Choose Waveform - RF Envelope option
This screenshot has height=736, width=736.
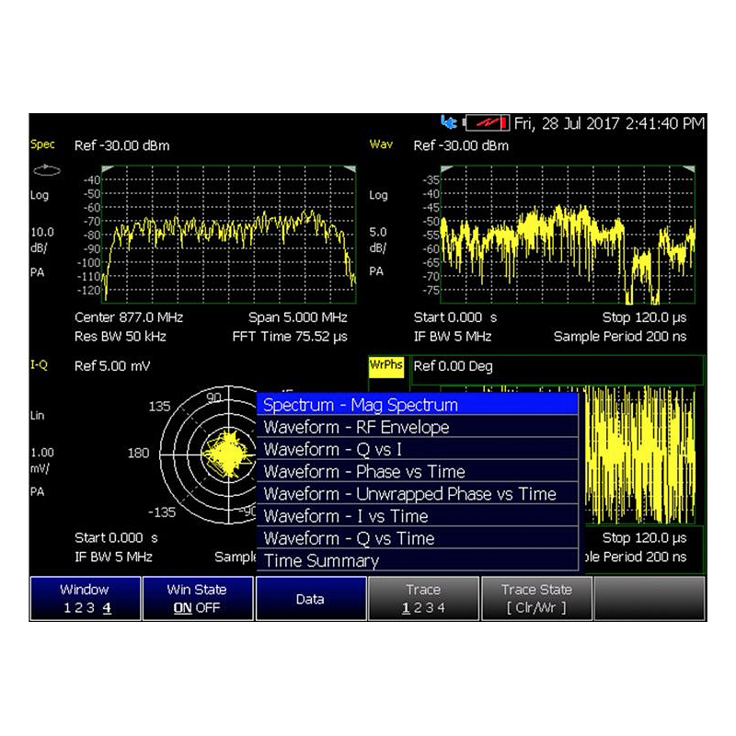pyautogui.click(x=418, y=427)
